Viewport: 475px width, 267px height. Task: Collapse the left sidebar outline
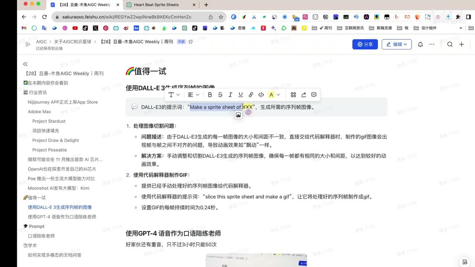[25, 64]
